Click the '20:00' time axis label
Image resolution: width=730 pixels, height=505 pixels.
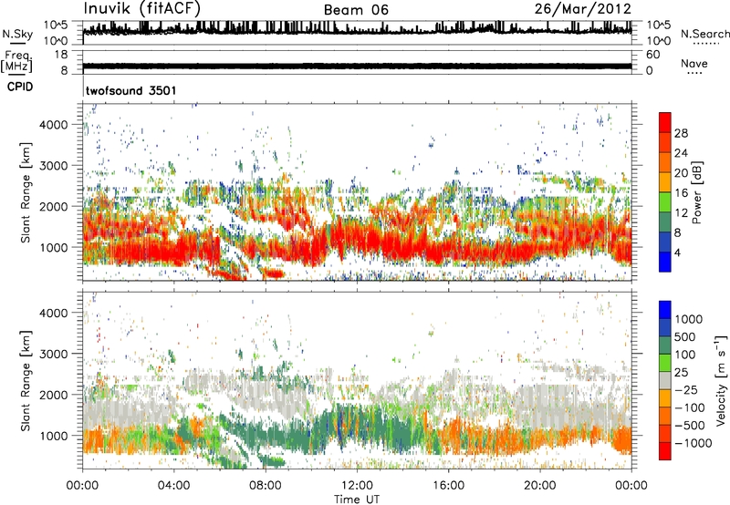pos(539,486)
